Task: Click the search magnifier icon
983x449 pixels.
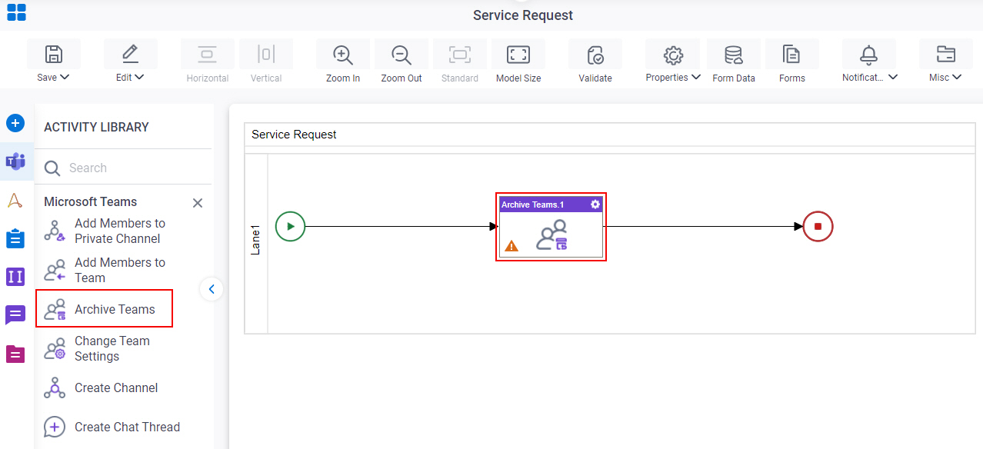Action: (52, 168)
